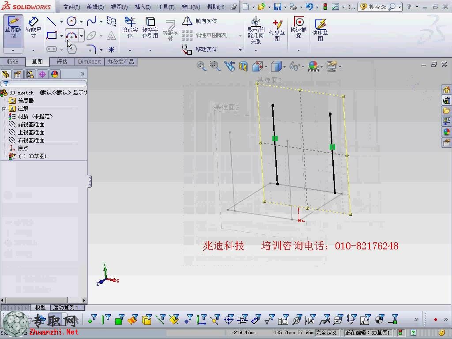Screen dimensions: 452x339
Task: Click the Previous View icon
Action: coord(230,66)
